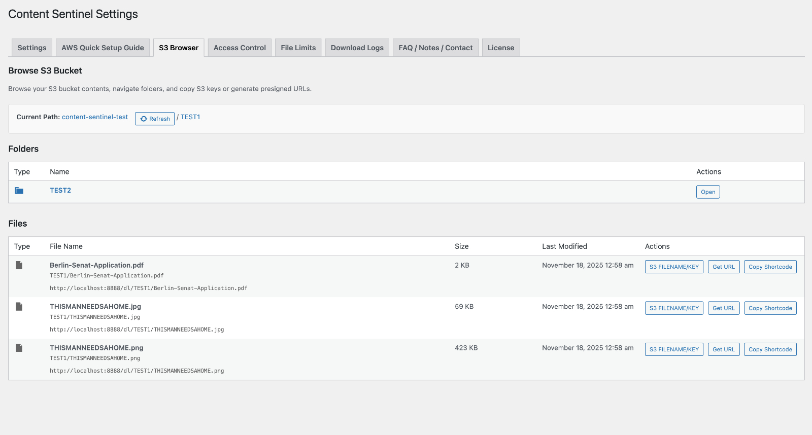Click Name header in Folders table
This screenshot has height=435, width=812.
(59, 172)
